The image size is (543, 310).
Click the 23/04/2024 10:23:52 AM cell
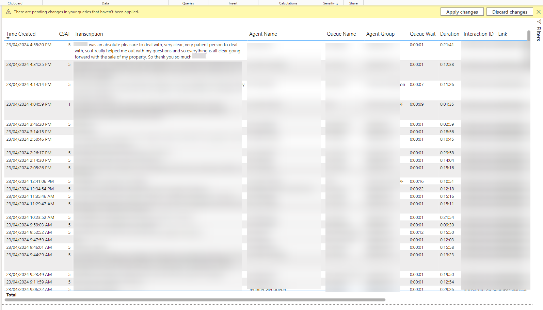pyautogui.click(x=30, y=218)
